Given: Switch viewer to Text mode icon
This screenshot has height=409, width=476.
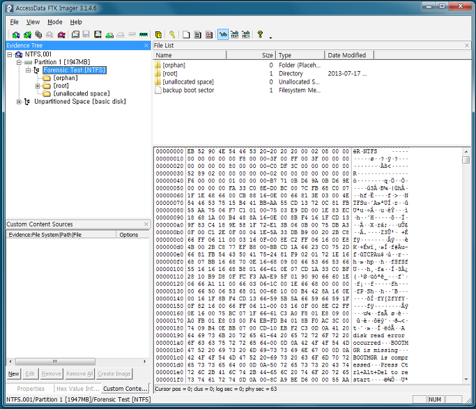Looking at the screenshot, I should coord(234,35).
